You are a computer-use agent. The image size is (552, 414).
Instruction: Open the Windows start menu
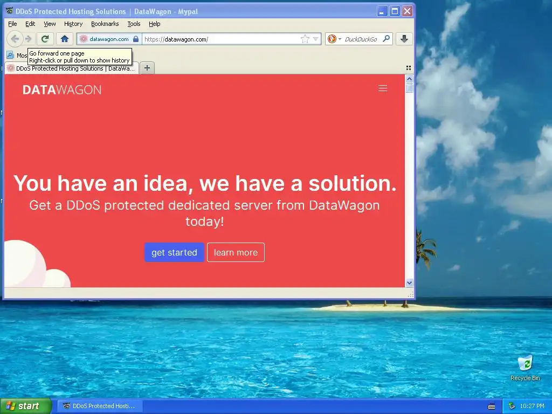[25, 406]
